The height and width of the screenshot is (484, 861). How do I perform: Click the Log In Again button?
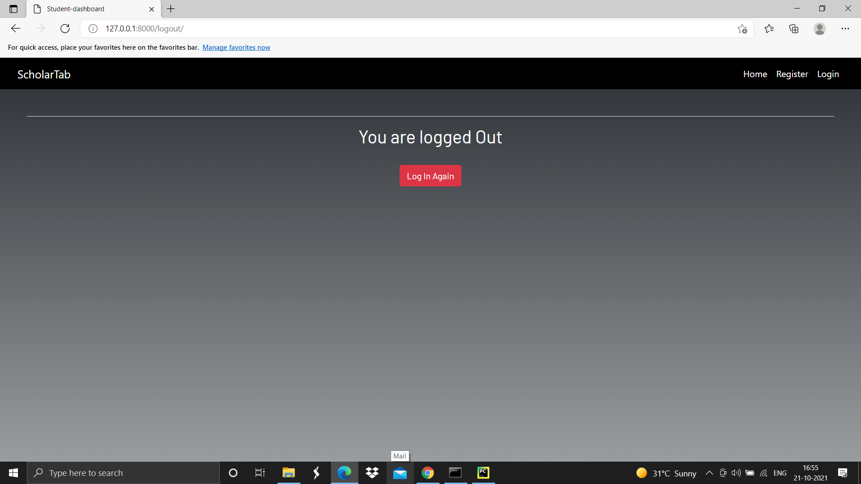(430, 176)
